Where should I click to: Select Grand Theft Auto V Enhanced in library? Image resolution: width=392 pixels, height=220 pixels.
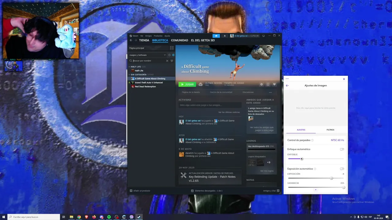point(149,82)
